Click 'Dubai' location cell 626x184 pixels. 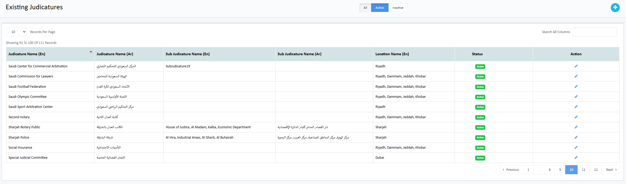pos(414,158)
